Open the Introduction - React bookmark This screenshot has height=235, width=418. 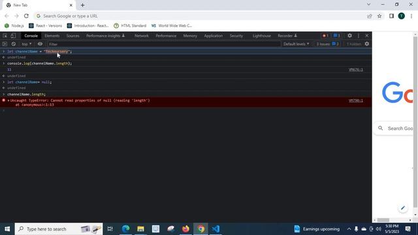88,25
